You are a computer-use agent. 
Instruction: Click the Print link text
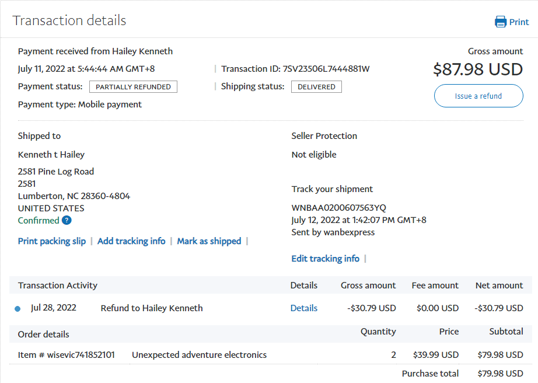click(519, 22)
